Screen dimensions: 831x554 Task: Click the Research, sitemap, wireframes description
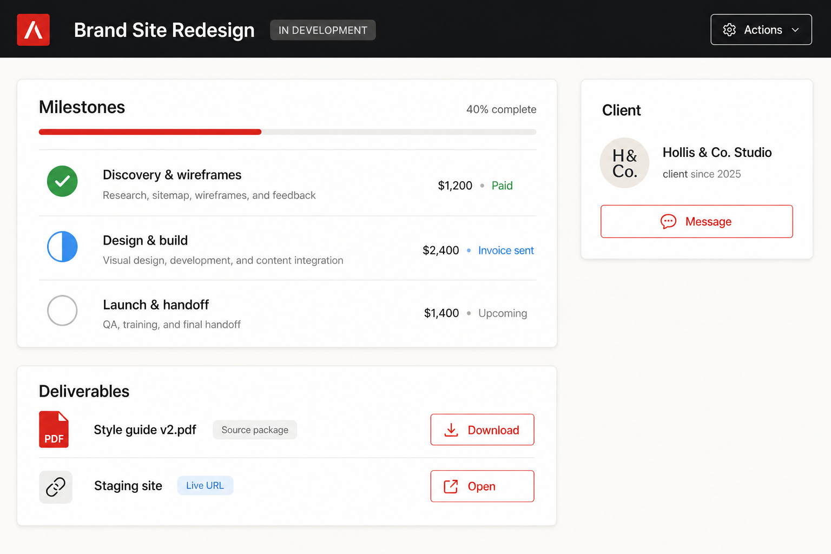[209, 195]
